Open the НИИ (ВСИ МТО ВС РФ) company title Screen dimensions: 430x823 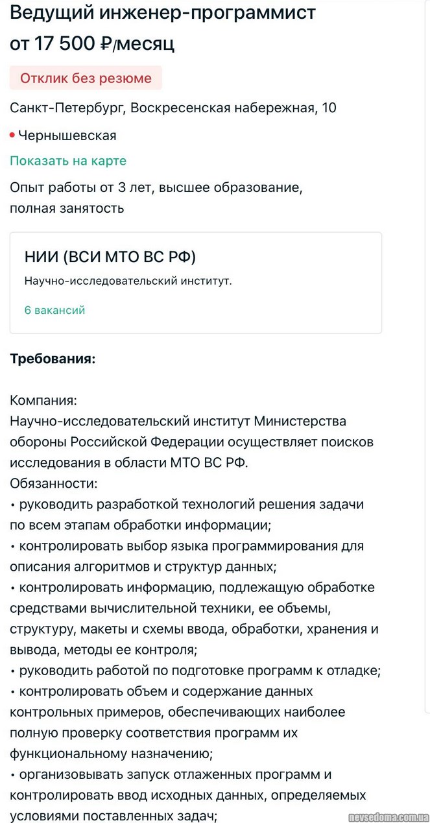[x=110, y=257]
